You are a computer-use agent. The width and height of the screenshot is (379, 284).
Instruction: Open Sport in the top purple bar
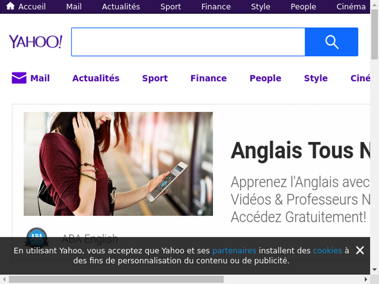pos(171,7)
